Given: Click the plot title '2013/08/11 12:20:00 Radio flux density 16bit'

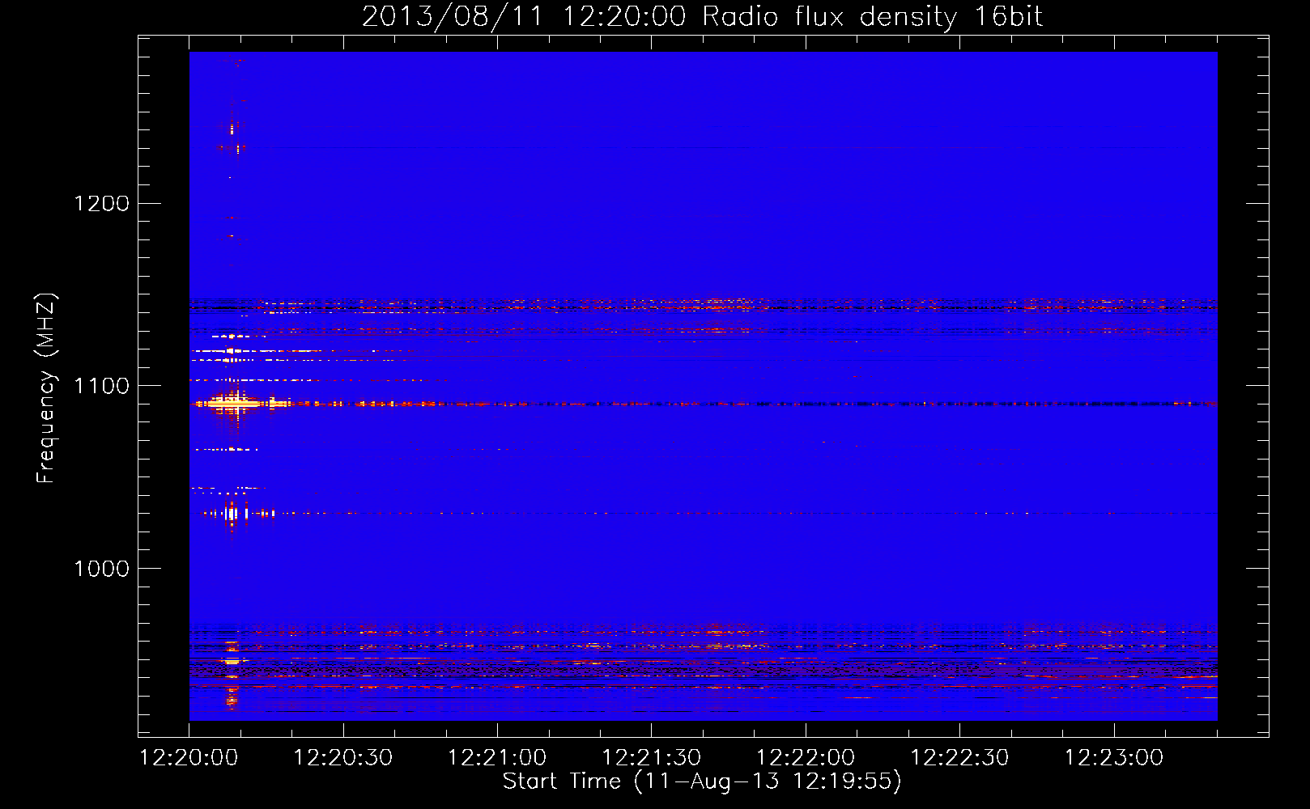Looking at the screenshot, I should (702, 16).
